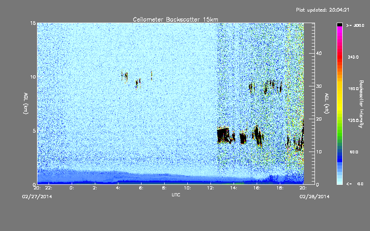Click the '14:' time tick label
Screen dimensions: 370x231
point(234,188)
